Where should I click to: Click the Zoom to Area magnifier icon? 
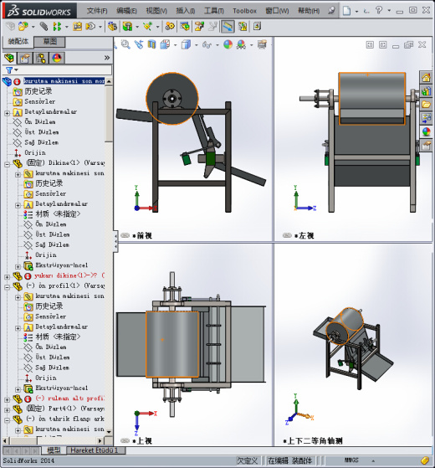[x=125, y=44]
